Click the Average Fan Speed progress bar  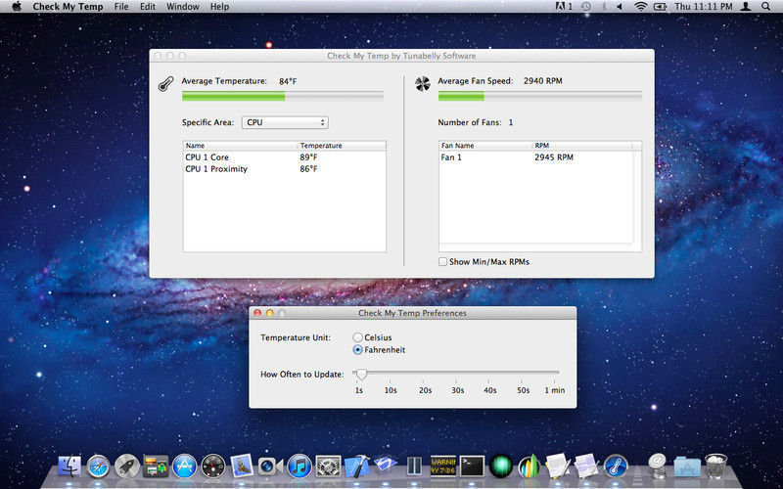tap(540, 96)
